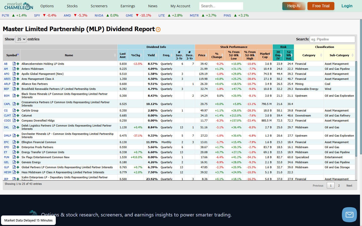Sort the table by Name column
The height and width of the screenshot is (226, 362).
click(69, 55)
